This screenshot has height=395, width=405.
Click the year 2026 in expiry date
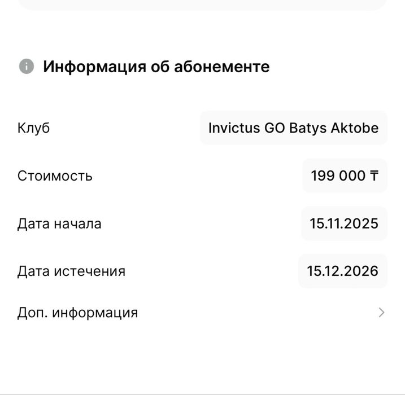pos(362,271)
